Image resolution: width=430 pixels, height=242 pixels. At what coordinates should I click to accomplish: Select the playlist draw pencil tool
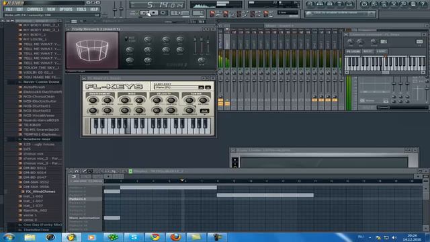tap(85, 171)
